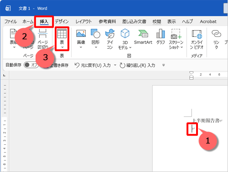Viewport: 228px width, 172px height.
Task: Insert a page break with ページ区切り
Action: click(x=43, y=39)
